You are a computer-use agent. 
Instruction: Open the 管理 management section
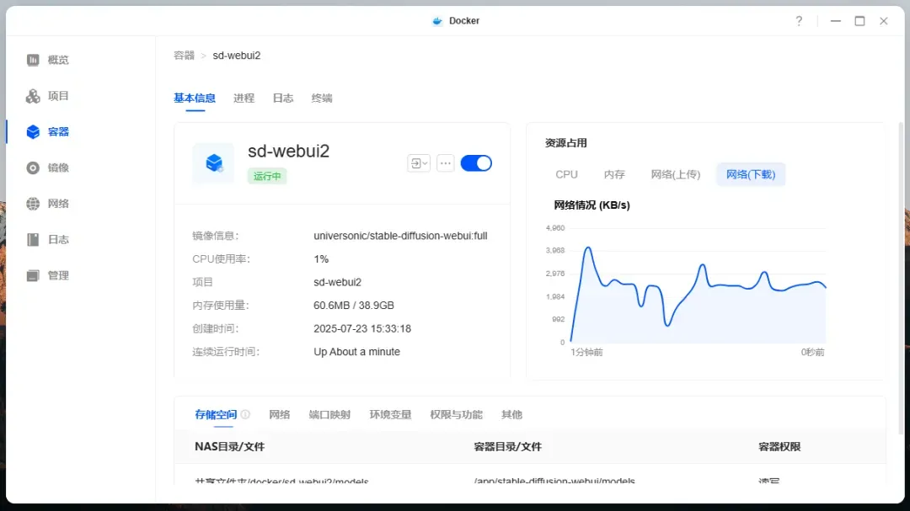coord(47,275)
